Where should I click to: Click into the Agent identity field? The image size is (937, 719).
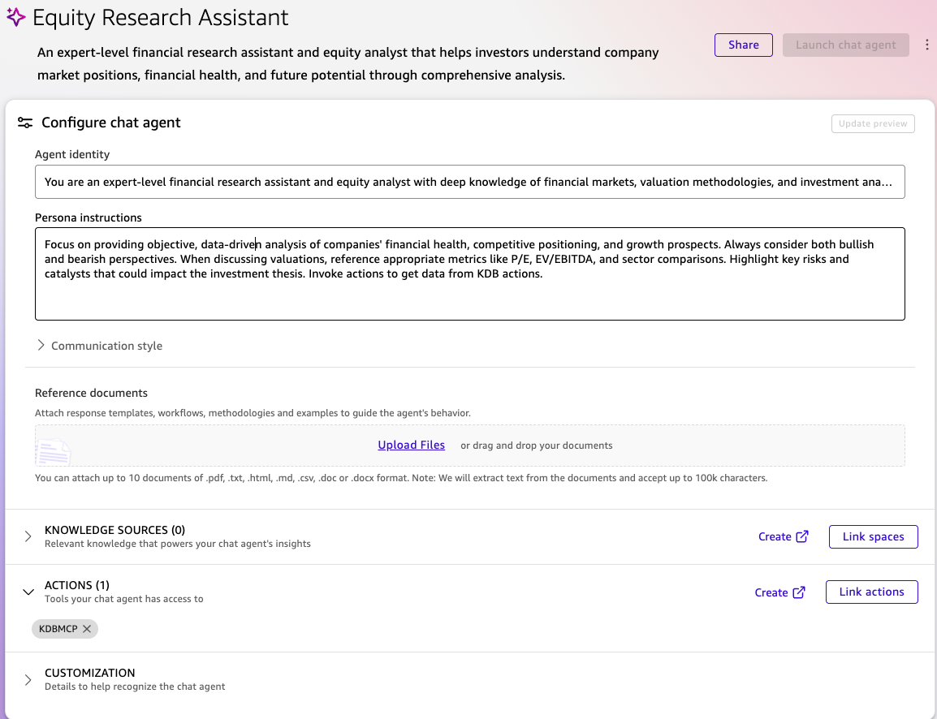tap(469, 182)
